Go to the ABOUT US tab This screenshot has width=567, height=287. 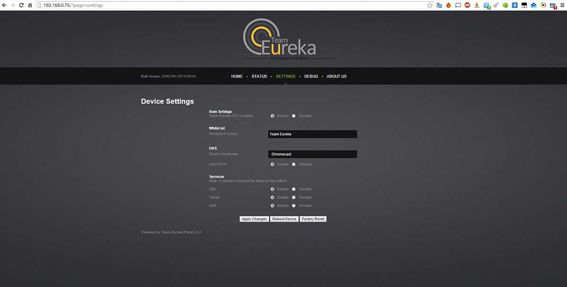[x=336, y=76]
